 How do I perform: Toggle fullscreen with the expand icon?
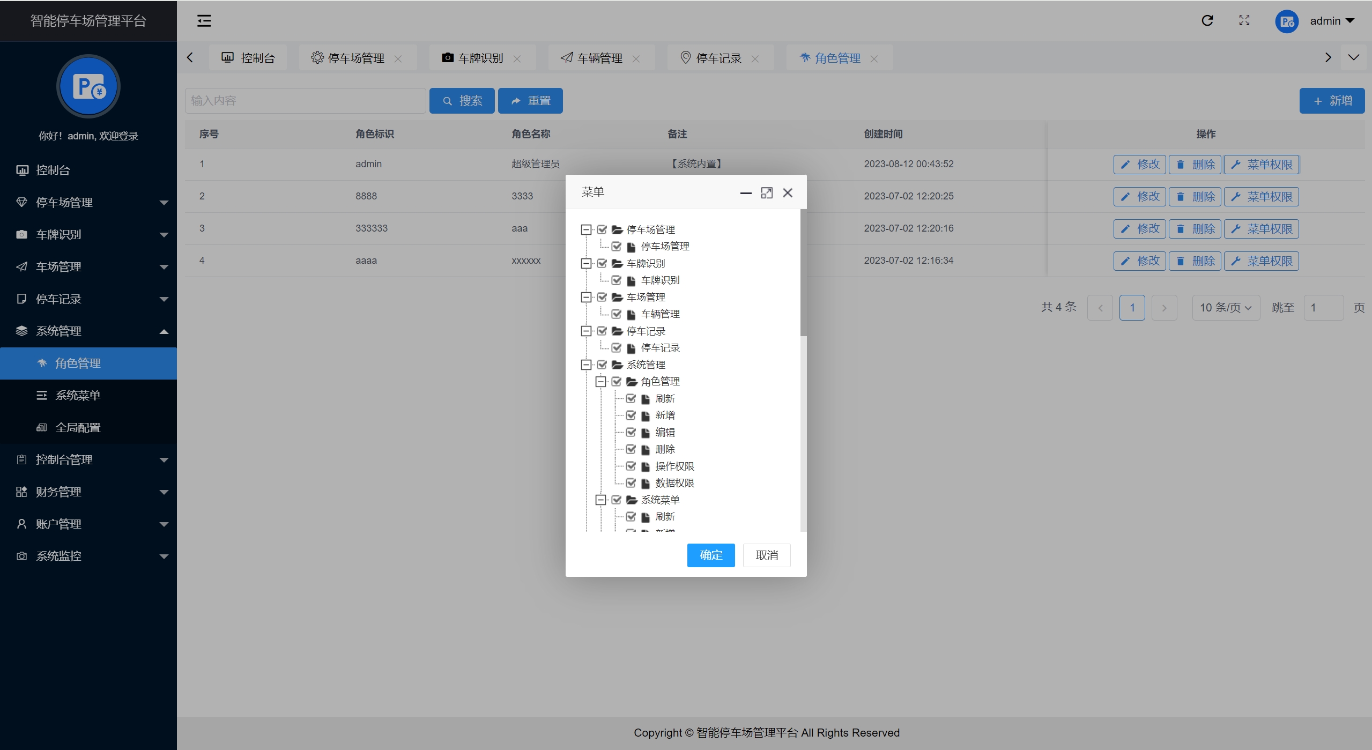pyautogui.click(x=1244, y=20)
